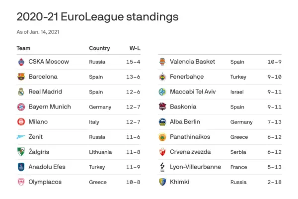Select the Milano team logo
This screenshot has height=199, width=298.
coord(21,122)
